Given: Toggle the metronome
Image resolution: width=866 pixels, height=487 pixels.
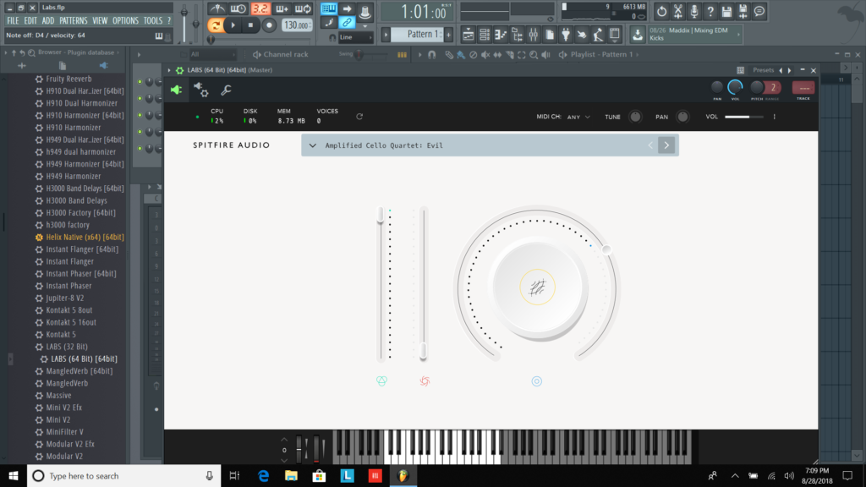Looking at the screenshot, I should coord(216,8).
